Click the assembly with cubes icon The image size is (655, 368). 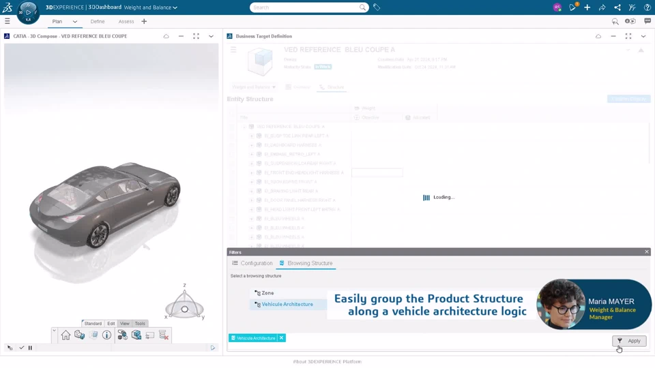click(122, 335)
